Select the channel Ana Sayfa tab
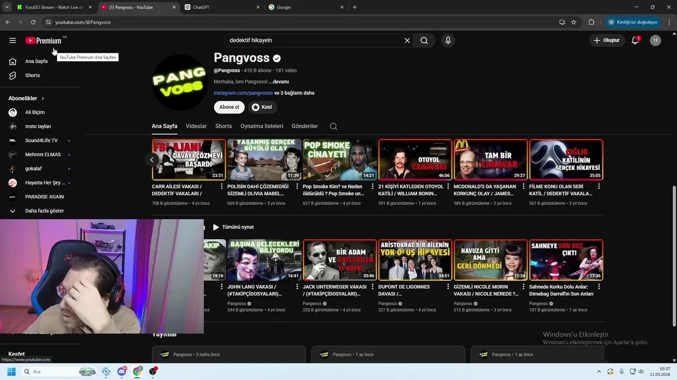 tap(164, 126)
